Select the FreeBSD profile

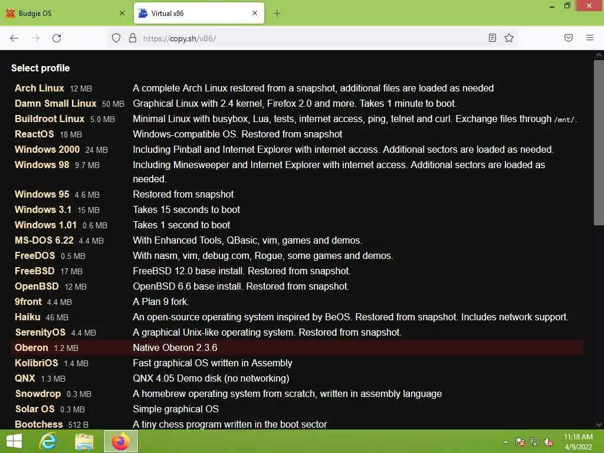(x=35, y=271)
